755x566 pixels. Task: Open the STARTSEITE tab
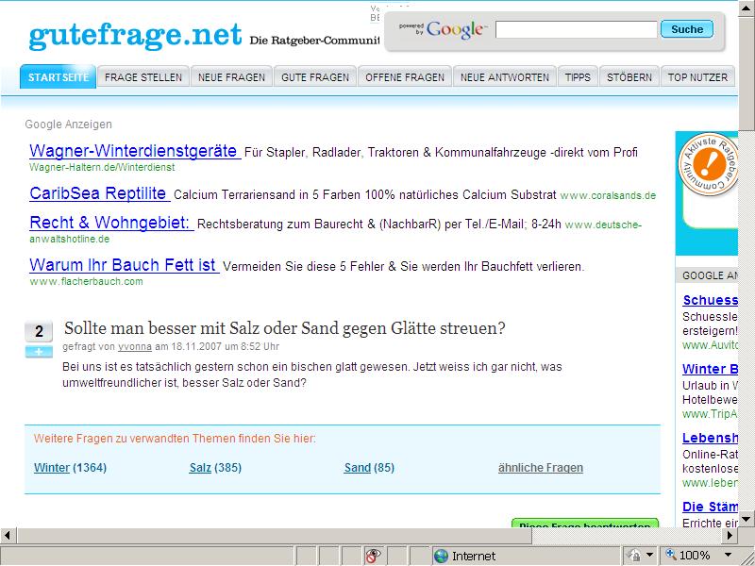[x=58, y=77]
